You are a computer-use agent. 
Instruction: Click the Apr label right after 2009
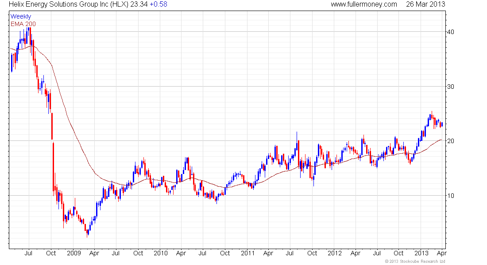tap(94, 253)
